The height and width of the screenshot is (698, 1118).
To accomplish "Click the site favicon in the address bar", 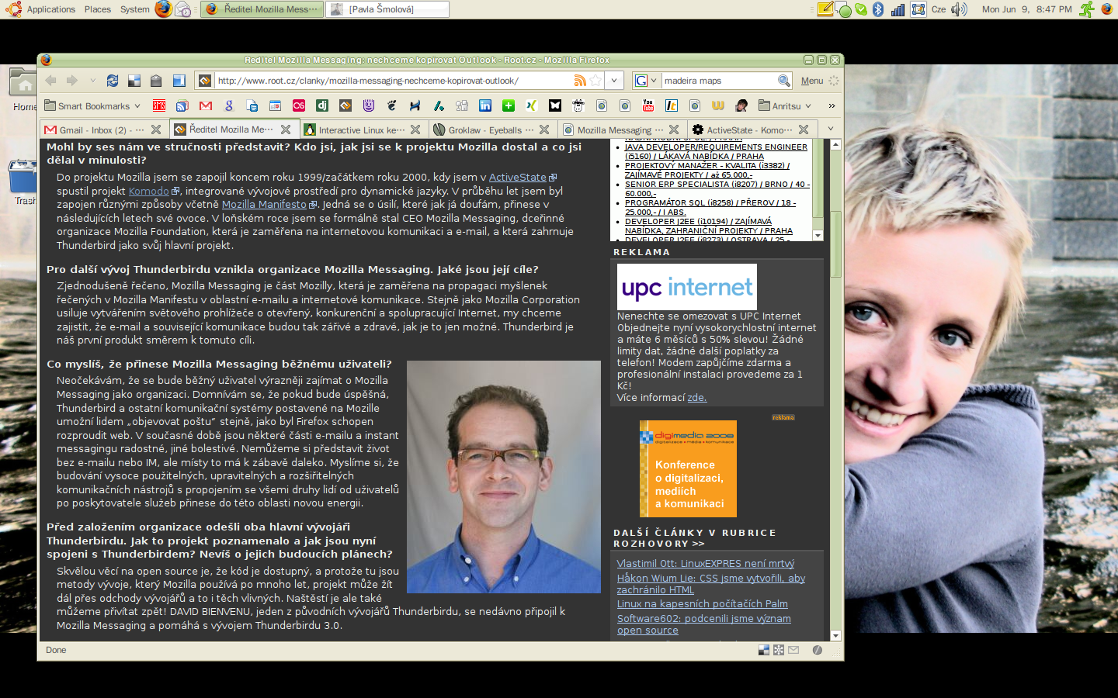I will [205, 81].
